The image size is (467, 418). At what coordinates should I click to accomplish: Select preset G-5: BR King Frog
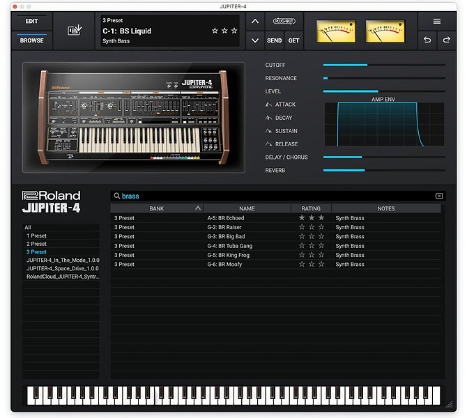[275, 255]
